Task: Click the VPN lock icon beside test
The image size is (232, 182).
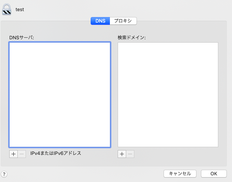Action: click(x=7, y=9)
